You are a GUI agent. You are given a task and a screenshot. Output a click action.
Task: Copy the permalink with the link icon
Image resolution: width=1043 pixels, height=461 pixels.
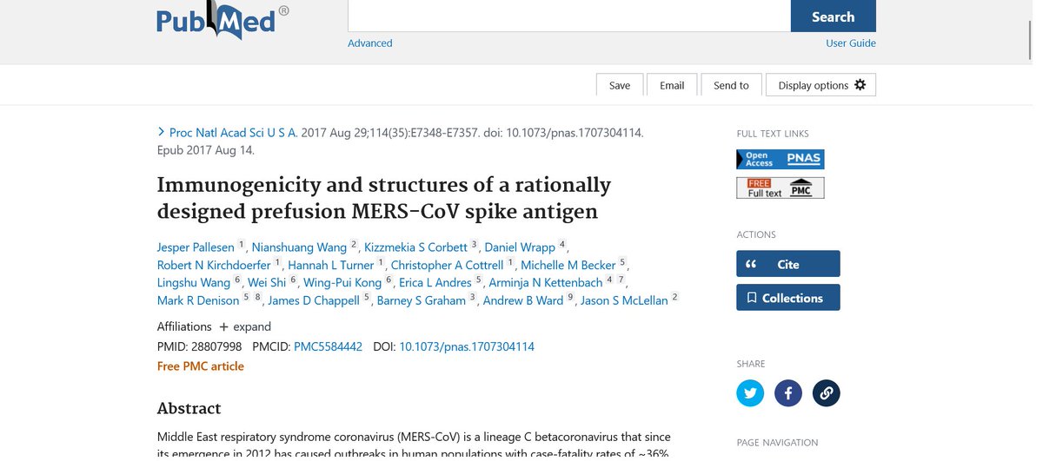point(827,393)
